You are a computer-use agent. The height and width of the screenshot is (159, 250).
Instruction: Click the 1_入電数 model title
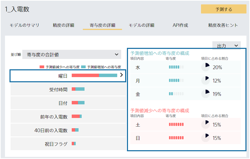coord(17,9)
